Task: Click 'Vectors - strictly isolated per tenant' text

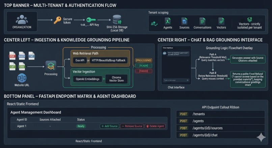Action: coord(249,26)
